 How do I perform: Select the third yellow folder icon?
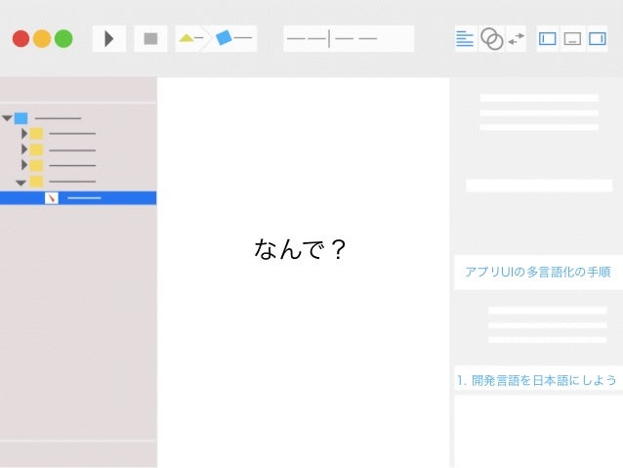coord(36,165)
